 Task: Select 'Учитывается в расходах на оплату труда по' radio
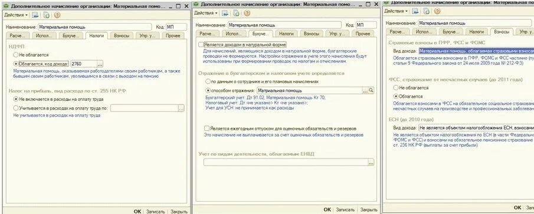coord(16,108)
